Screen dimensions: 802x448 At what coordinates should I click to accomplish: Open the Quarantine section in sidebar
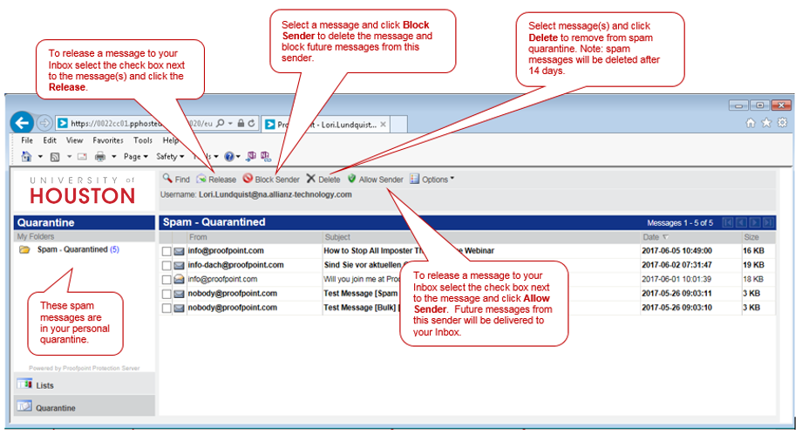(85, 407)
